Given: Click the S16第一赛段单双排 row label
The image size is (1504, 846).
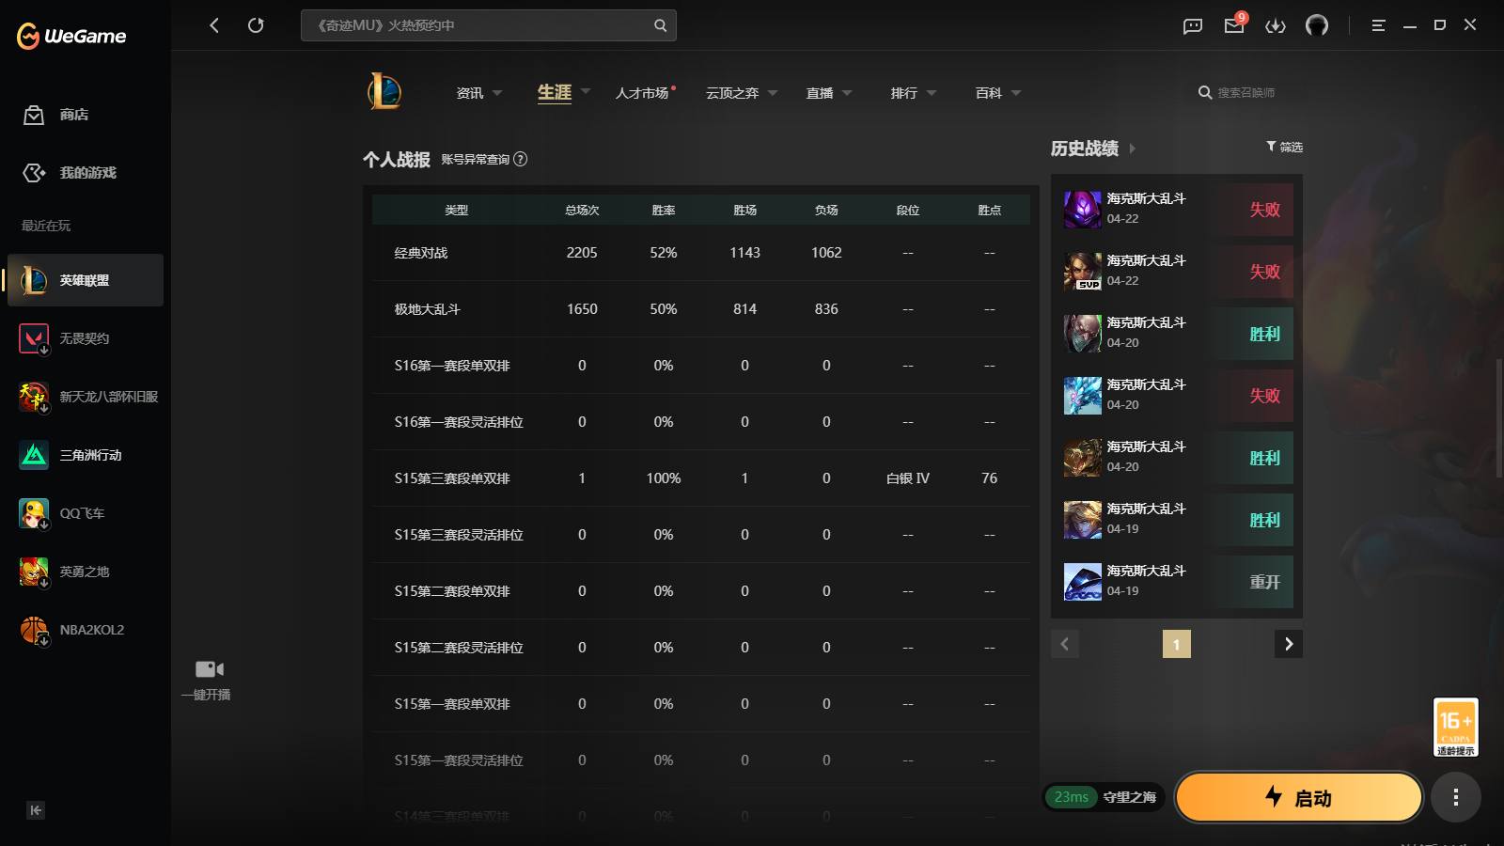Looking at the screenshot, I should tap(452, 366).
